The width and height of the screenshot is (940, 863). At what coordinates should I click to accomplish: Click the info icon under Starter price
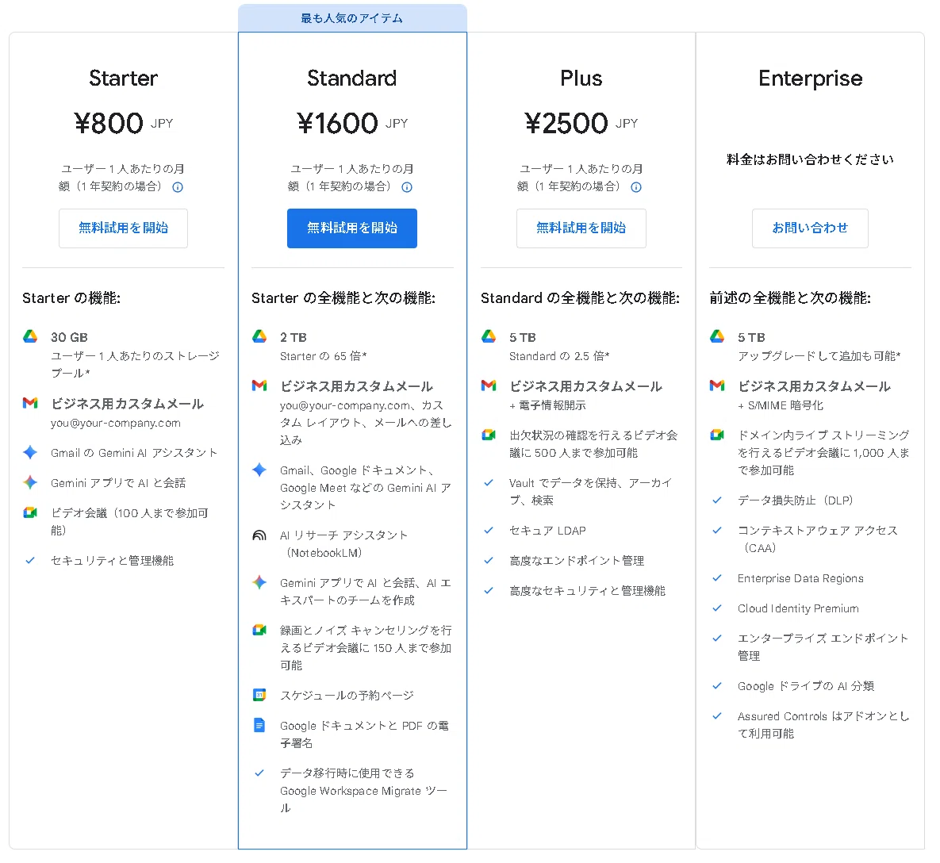[178, 187]
